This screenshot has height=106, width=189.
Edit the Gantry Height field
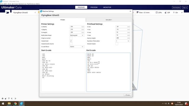(123, 38)
